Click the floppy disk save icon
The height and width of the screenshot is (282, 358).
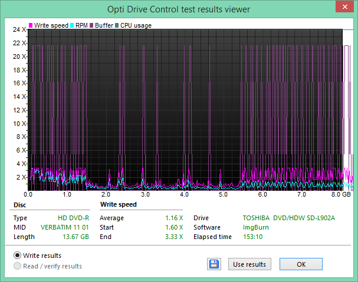214,264
